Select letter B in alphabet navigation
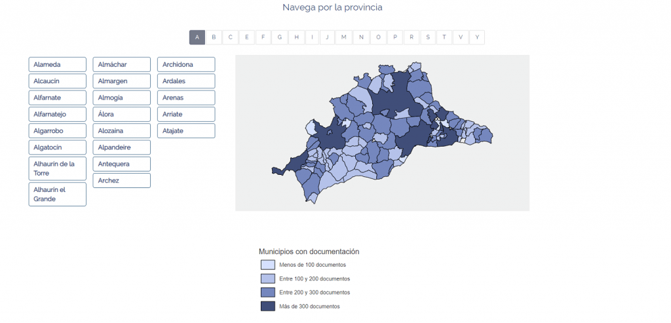Image resolution: width=671 pixels, height=323 pixels. (214, 37)
